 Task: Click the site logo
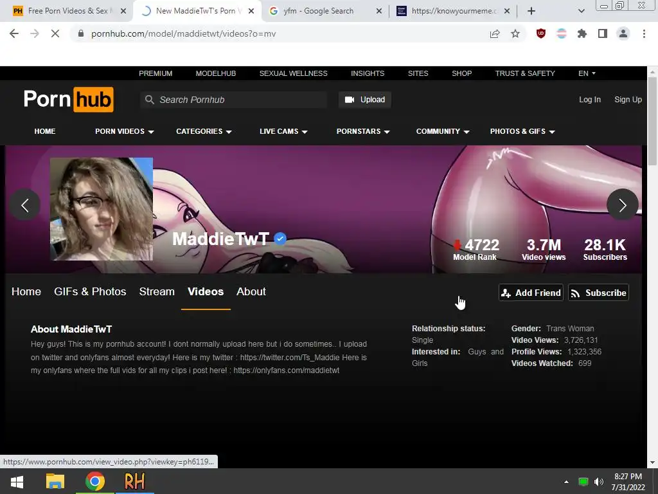68,100
